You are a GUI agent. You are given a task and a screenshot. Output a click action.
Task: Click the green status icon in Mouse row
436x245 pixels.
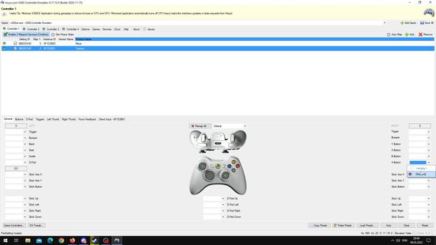[x=4, y=44]
